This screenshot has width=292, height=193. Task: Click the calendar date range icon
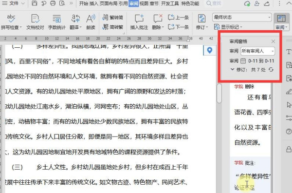coord(243,61)
